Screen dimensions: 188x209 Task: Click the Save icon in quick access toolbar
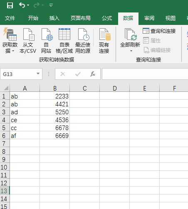click(10, 5)
